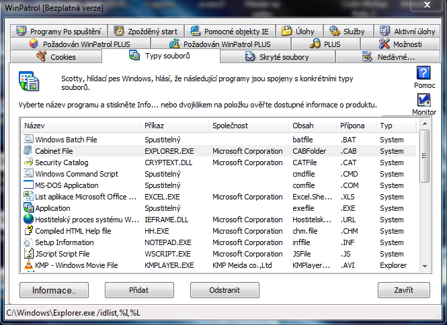This screenshot has width=447, height=325.
Task: Select the Setup Information row
Action: coord(218,242)
